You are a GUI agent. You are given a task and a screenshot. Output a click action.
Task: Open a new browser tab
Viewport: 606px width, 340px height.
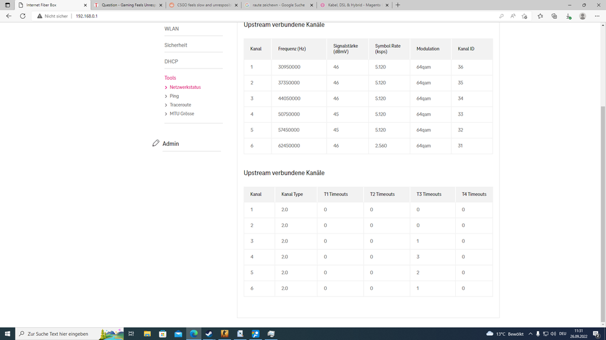[398, 5]
